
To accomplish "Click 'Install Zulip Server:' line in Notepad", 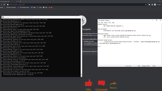I will tap(105, 40).
